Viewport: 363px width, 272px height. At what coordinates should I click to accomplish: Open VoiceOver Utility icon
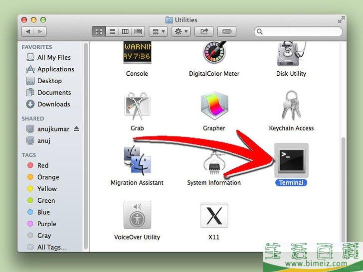tap(137, 215)
